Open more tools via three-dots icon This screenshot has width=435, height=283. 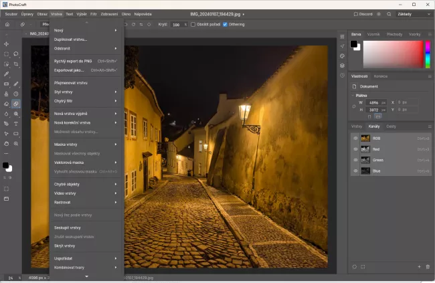coord(6,153)
